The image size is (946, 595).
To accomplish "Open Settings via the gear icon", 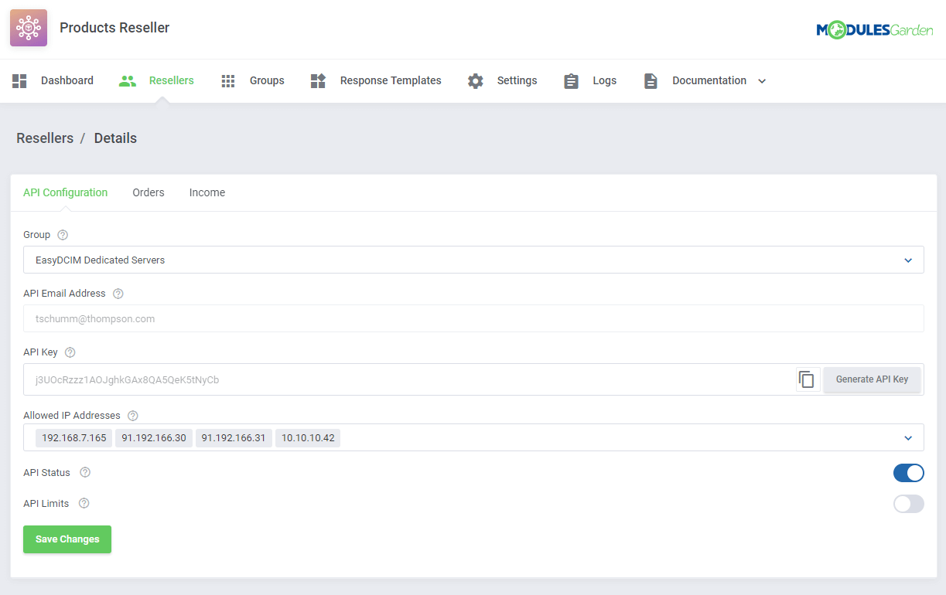I will tap(474, 80).
